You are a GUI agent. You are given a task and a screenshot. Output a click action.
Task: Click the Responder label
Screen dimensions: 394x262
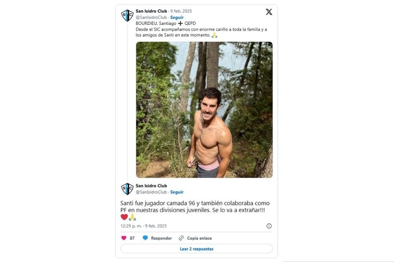(161, 238)
